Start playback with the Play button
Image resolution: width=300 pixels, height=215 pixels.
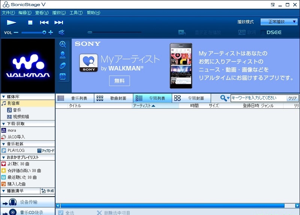coord(12,23)
